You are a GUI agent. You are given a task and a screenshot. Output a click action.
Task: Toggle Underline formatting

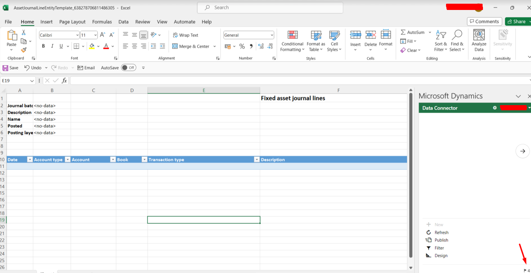(61, 46)
